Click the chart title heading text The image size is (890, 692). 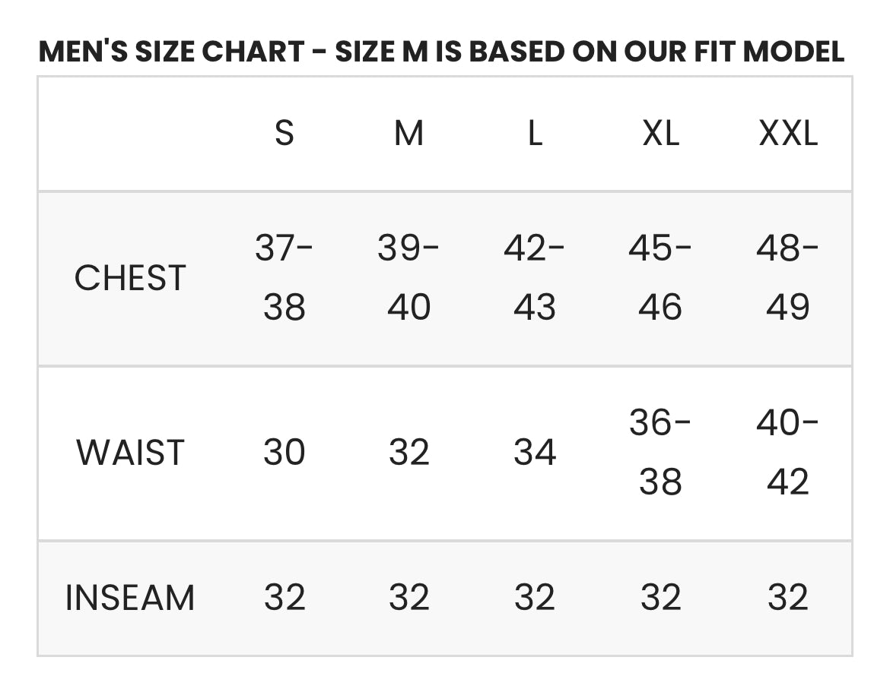tap(441, 52)
